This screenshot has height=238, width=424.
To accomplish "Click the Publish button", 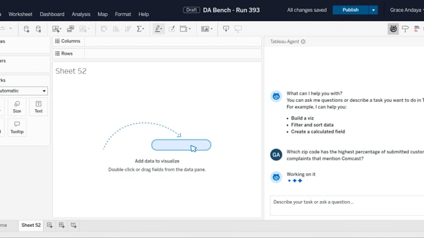I will click(x=350, y=10).
